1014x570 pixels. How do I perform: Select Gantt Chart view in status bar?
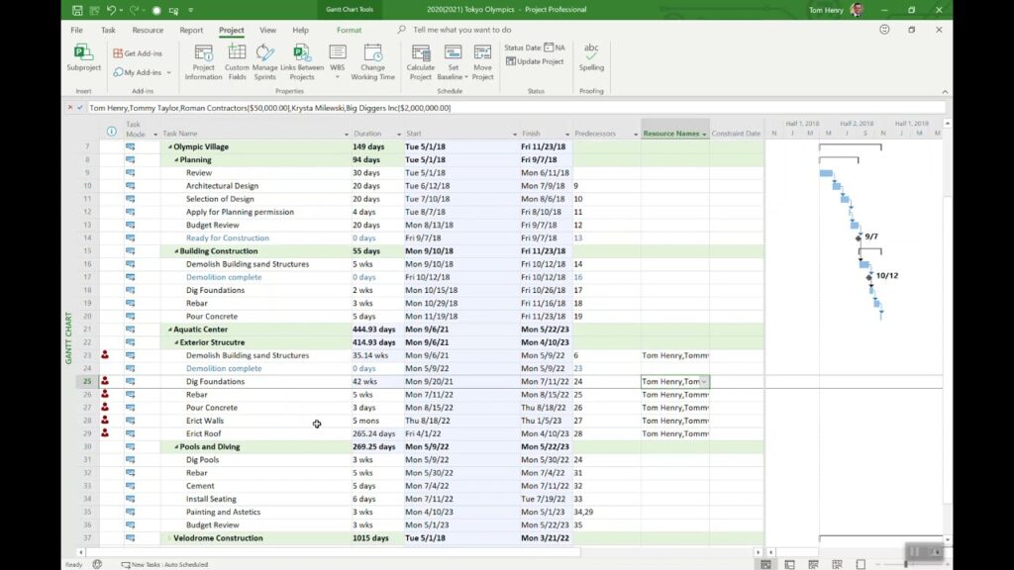766,563
